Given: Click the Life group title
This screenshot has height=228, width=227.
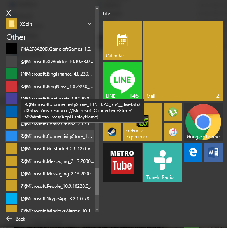Looking at the screenshot, I should tap(106, 14).
